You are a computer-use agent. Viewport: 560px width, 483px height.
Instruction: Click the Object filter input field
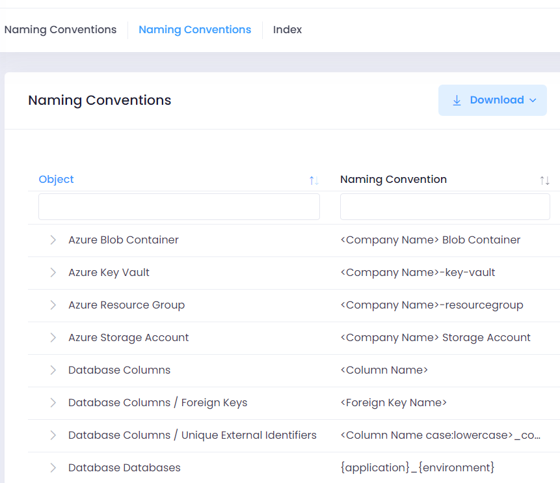(x=179, y=206)
